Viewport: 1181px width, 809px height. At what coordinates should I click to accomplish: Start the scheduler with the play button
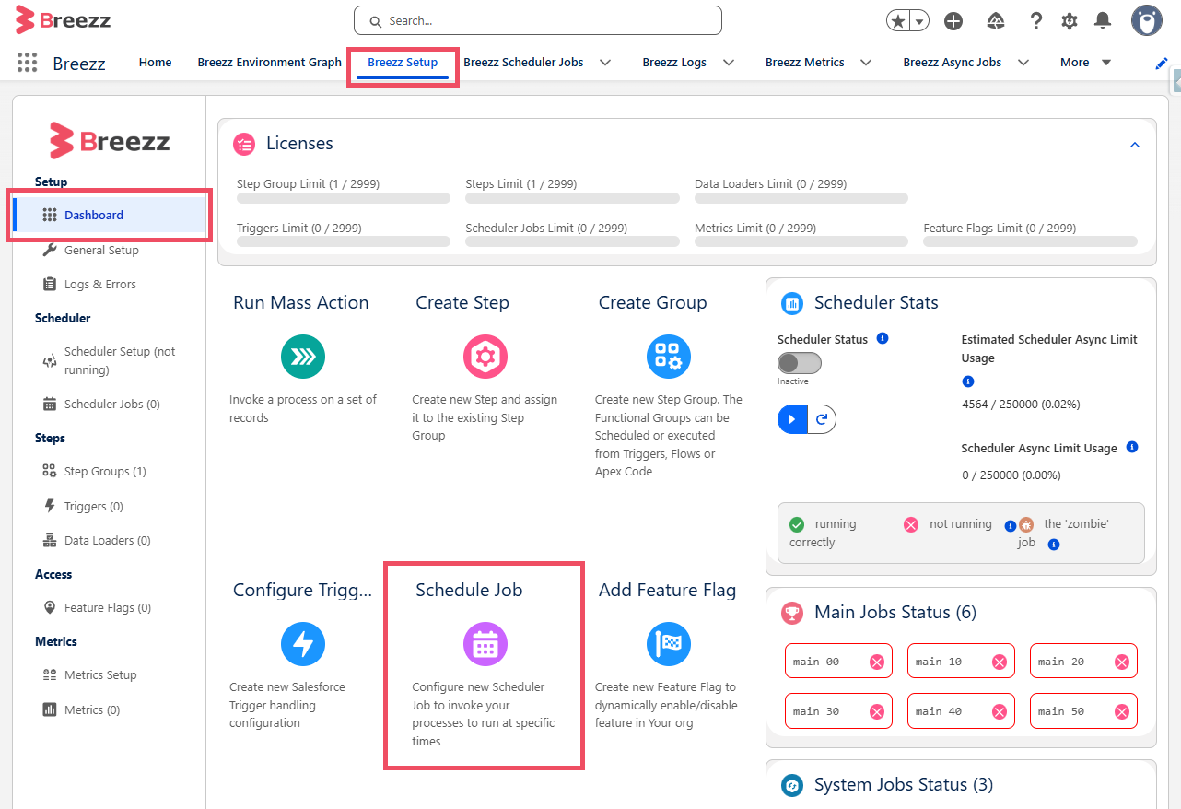click(x=792, y=419)
